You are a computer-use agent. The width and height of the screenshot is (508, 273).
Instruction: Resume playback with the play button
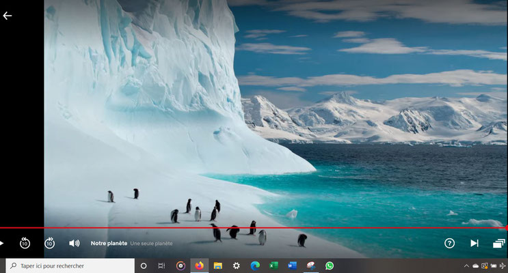[1, 243]
